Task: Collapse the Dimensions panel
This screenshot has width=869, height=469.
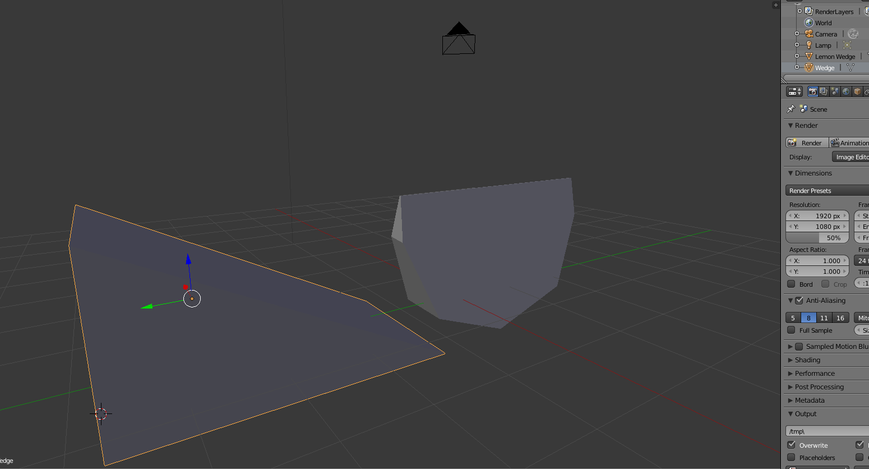Action: click(791, 173)
